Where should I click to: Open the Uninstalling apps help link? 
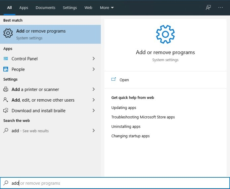(126, 127)
